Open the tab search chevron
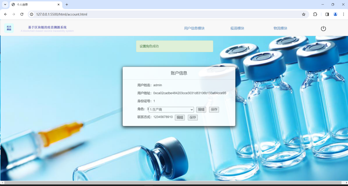Image resolution: width=348 pixels, height=186 pixels. coord(5,4)
